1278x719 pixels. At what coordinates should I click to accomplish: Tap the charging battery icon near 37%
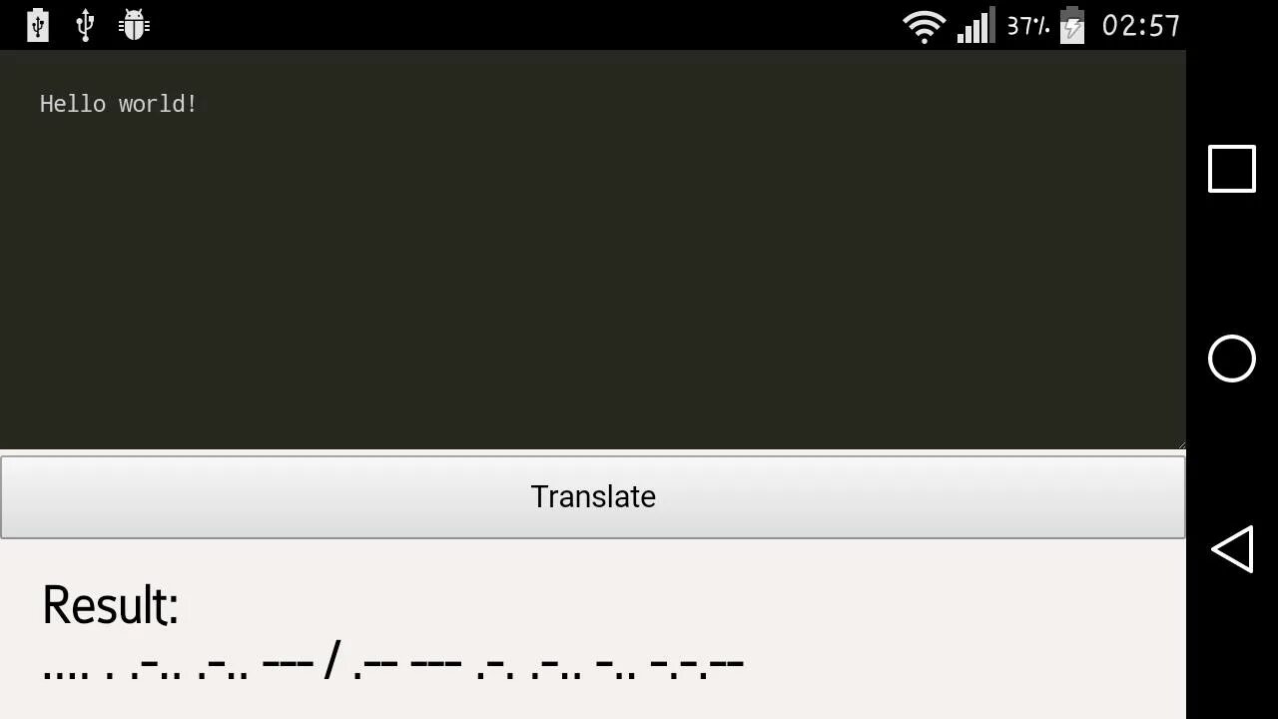click(1072, 26)
